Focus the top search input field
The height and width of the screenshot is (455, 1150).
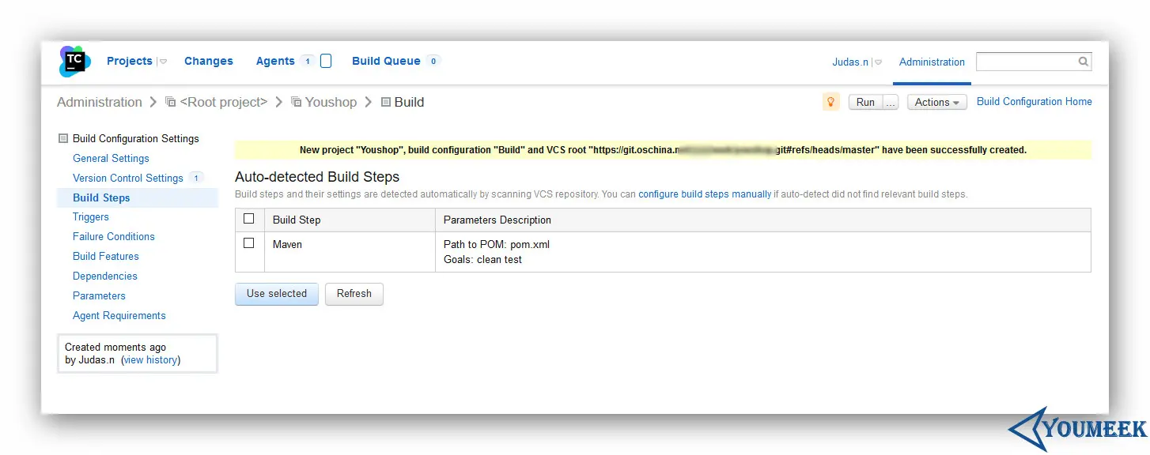1026,62
